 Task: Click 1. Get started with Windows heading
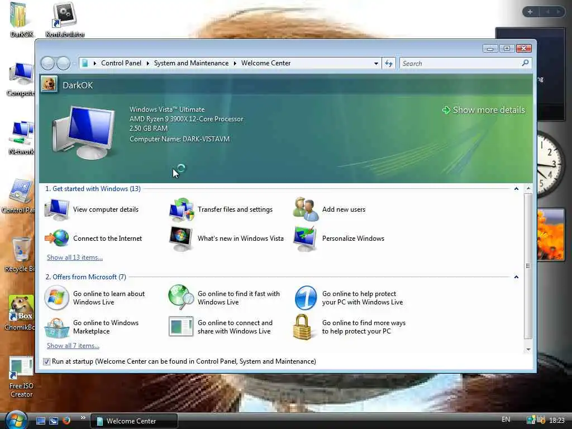pos(93,189)
